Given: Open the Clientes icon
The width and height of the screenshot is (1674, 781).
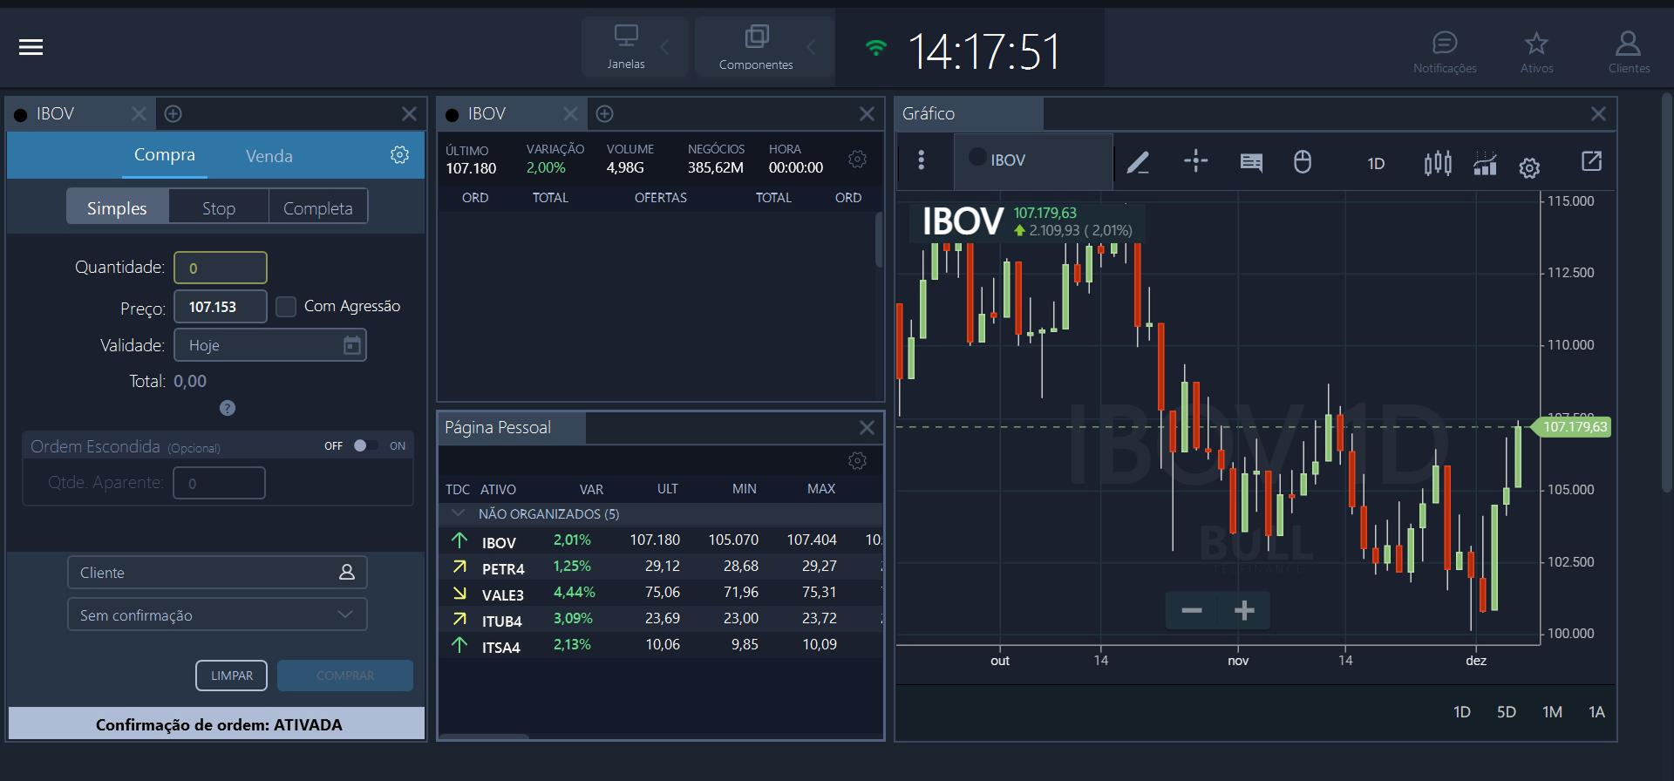Looking at the screenshot, I should [x=1629, y=52].
